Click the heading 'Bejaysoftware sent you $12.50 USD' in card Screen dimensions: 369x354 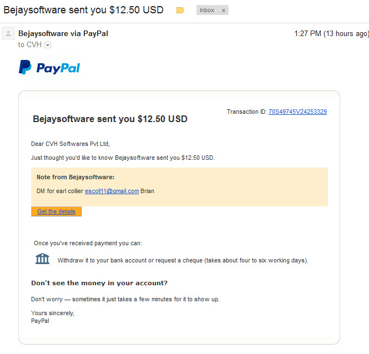pyautogui.click(x=110, y=119)
